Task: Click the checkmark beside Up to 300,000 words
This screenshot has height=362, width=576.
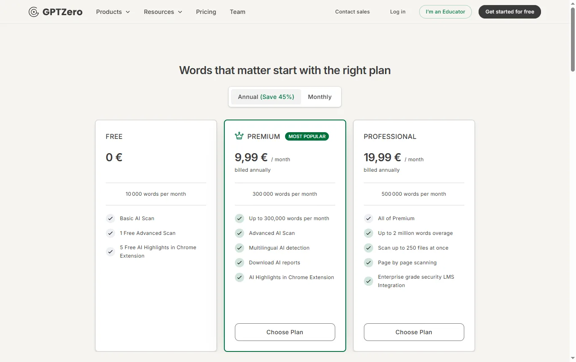Action: [240, 218]
